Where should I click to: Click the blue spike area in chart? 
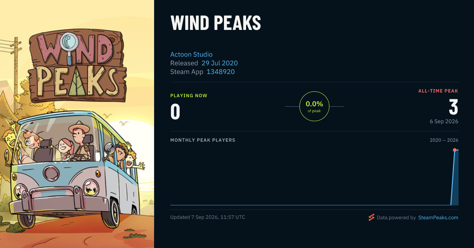[x=455, y=179]
